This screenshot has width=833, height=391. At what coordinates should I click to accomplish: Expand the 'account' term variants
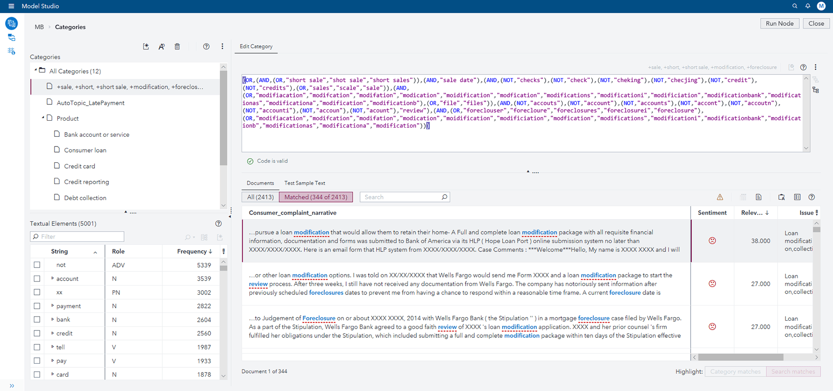pyautogui.click(x=52, y=278)
